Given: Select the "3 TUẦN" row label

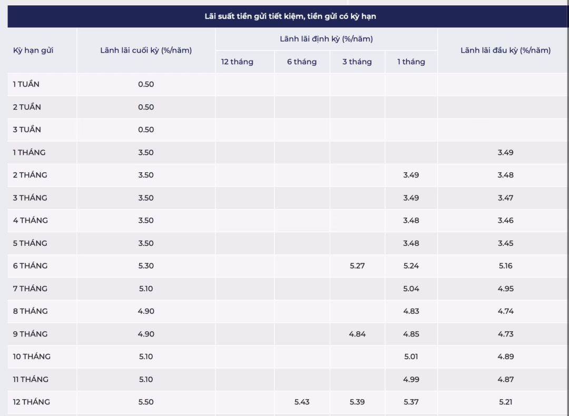Looking at the screenshot, I should click(x=27, y=130).
